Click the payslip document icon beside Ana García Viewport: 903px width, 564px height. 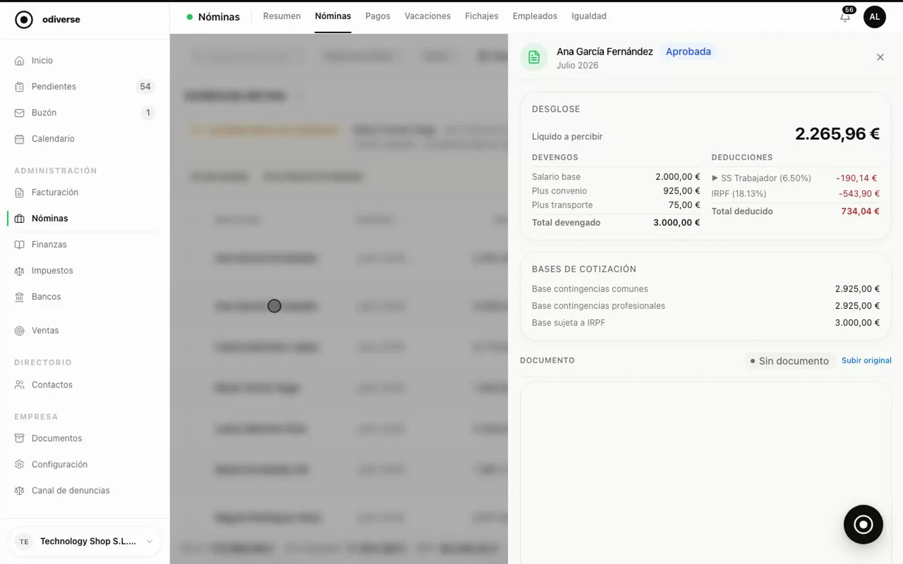(534, 57)
